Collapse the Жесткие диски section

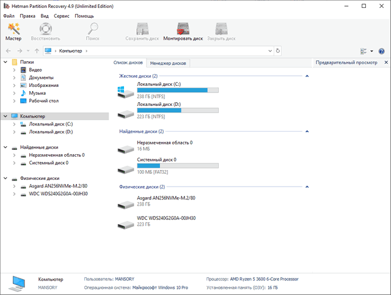306,76
